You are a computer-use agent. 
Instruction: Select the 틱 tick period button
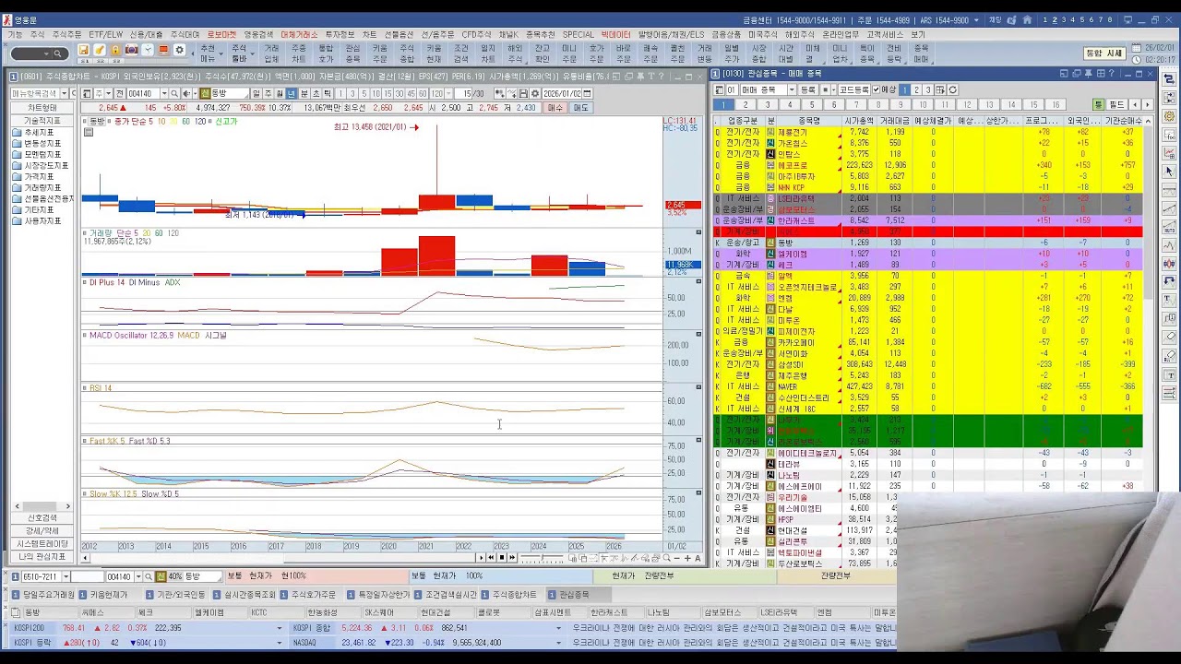coord(328,93)
